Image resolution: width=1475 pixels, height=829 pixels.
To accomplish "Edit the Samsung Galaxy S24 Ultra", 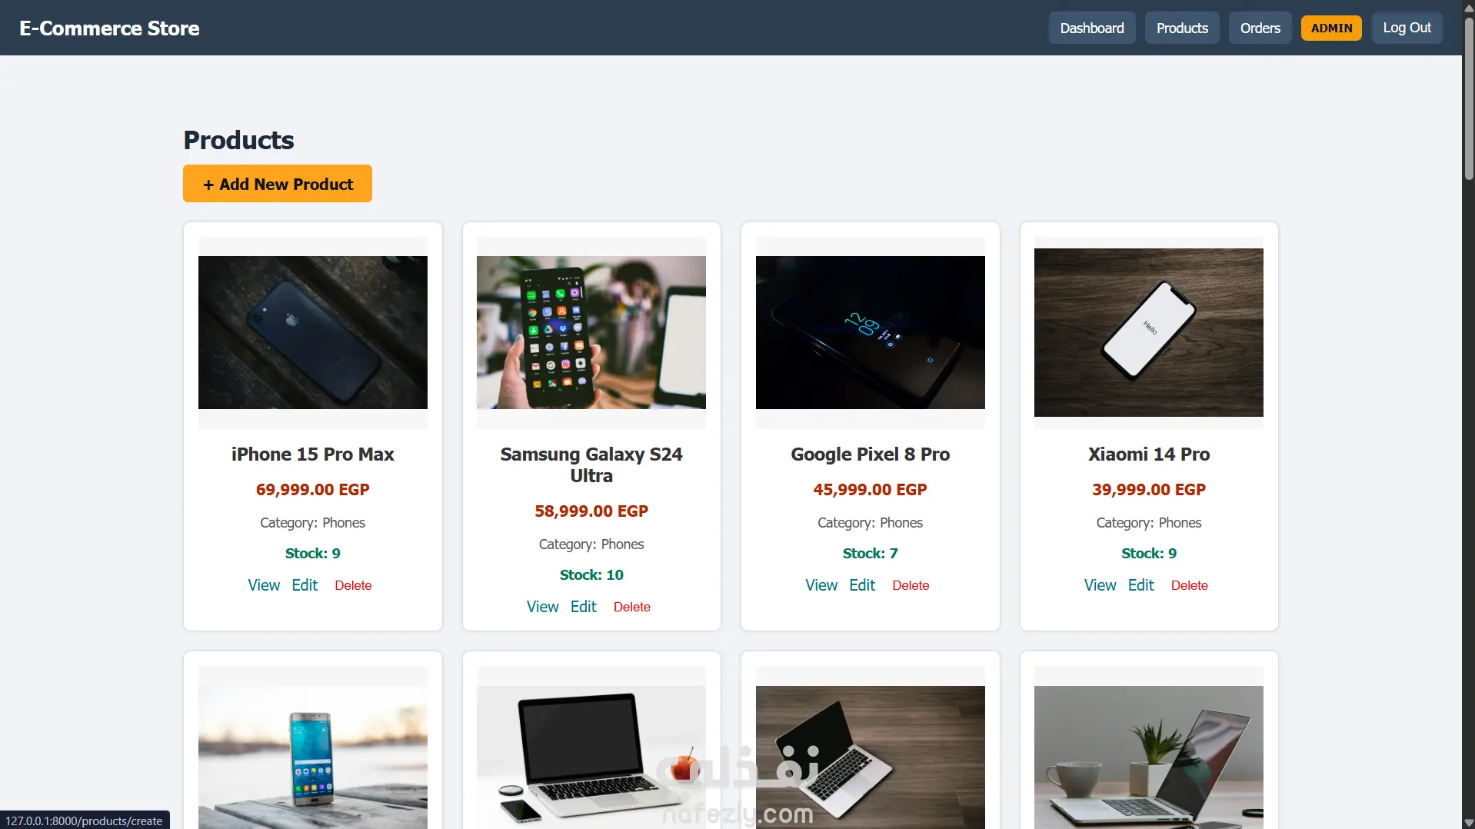I will (583, 607).
